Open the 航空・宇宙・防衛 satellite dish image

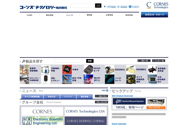coord(67,79)
